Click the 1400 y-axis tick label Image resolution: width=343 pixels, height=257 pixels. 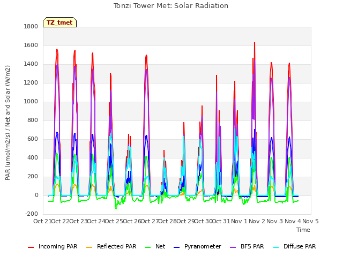(x=31, y=64)
